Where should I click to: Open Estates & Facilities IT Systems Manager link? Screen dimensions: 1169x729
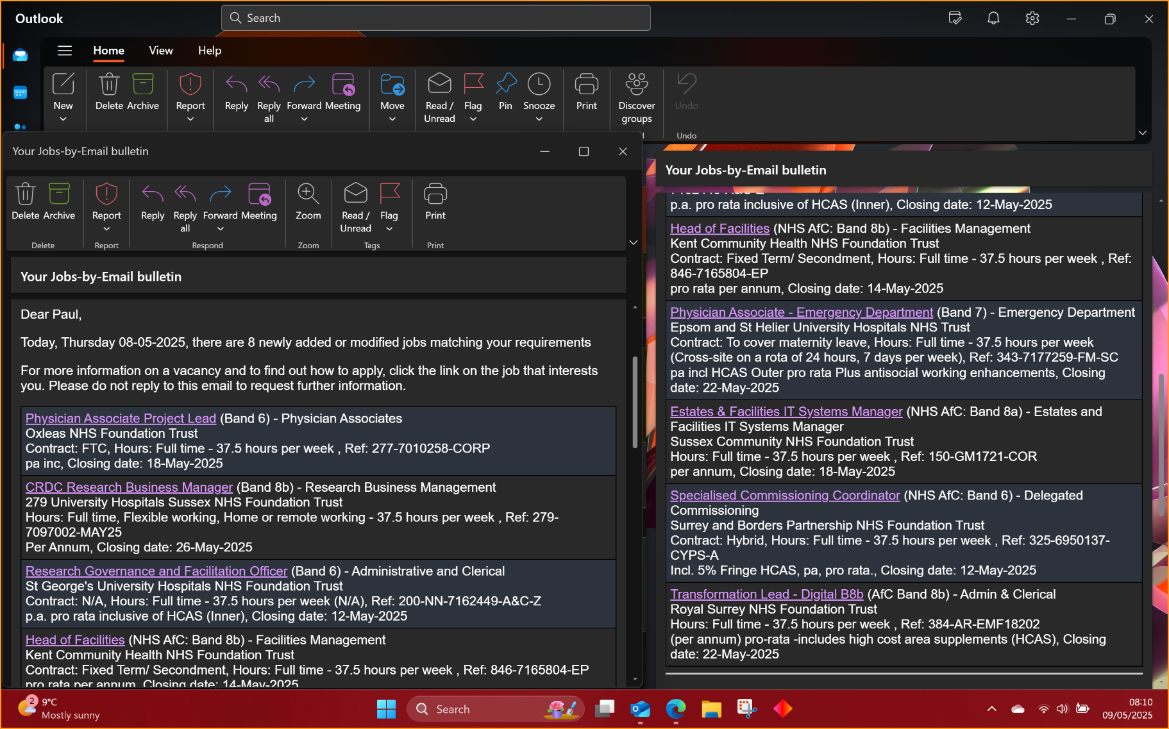click(x=786, y=412)
